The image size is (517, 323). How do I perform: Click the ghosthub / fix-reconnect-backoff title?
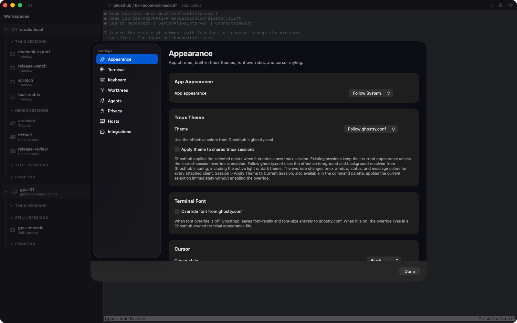pyautogui.click(x=145, y=5)
